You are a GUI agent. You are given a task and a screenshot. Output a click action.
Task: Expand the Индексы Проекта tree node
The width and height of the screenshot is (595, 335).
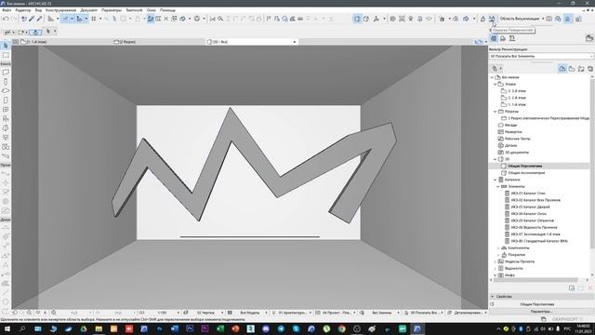click(x=496, y=261)
